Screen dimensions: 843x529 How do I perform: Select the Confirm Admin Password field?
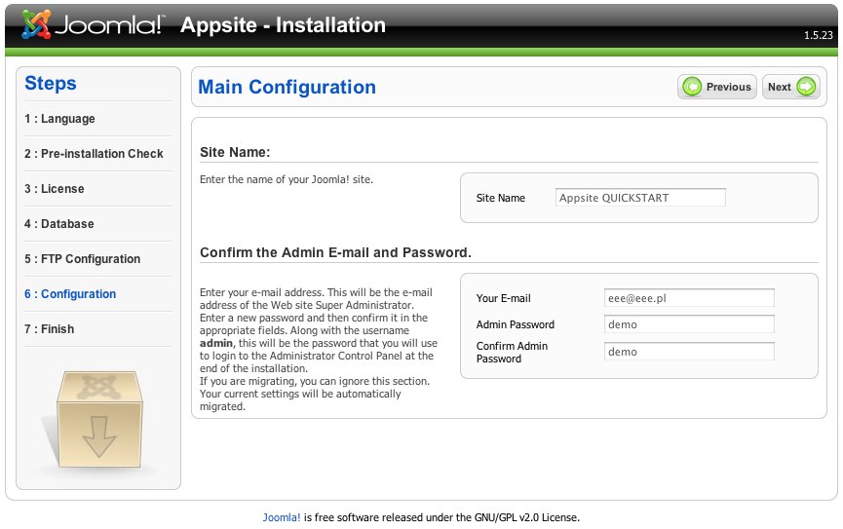coord(689,352)
